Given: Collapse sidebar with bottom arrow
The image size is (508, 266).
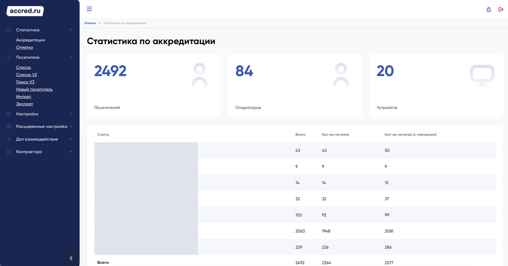Looking at the screenshot, I should (71, 258).
